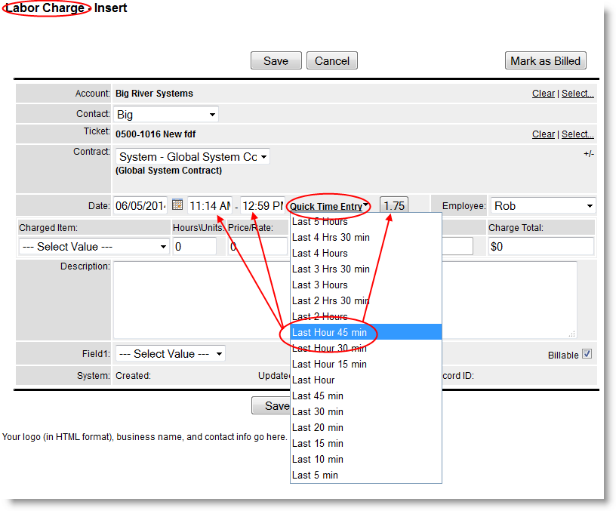Open the calendar date picker icon

[177, 205]
